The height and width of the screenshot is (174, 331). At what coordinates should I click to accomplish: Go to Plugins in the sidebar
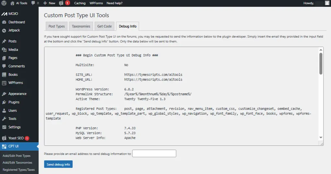pos(14,102)
